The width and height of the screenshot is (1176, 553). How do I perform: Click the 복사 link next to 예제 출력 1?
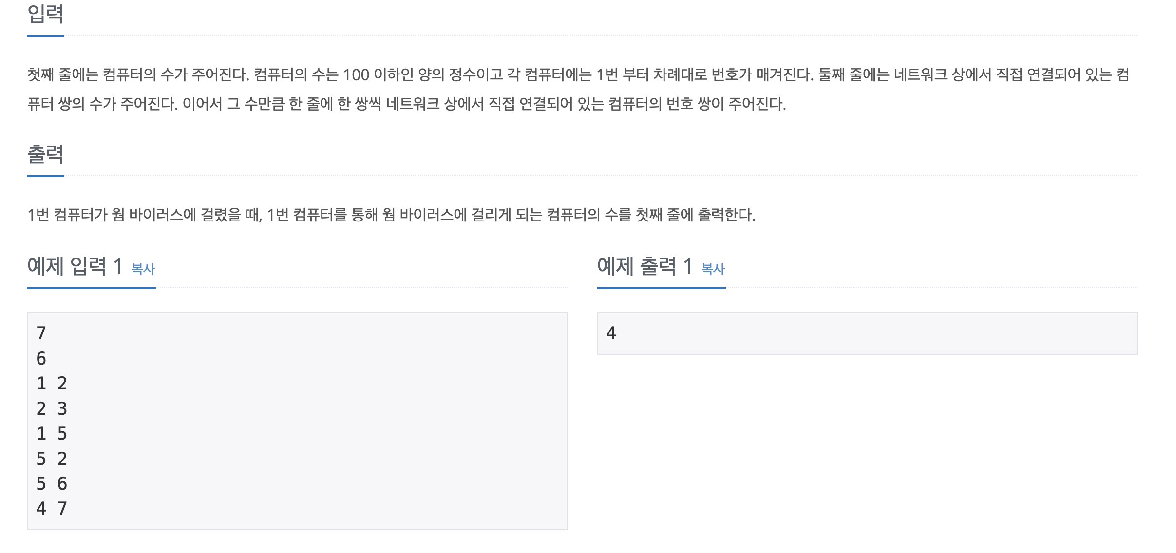pos(712,268)
